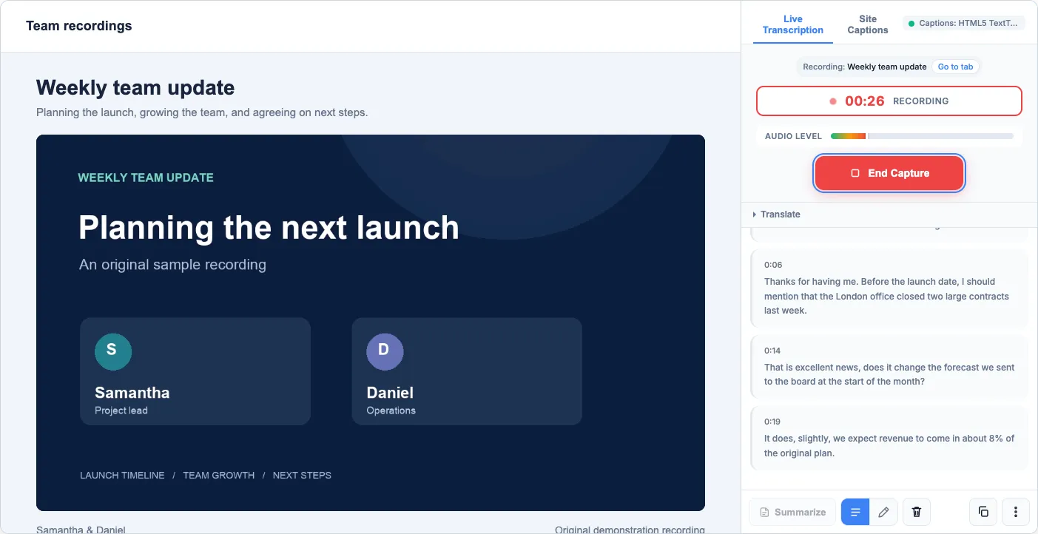Click the 00:26 recording timer box

pos(889,101)
